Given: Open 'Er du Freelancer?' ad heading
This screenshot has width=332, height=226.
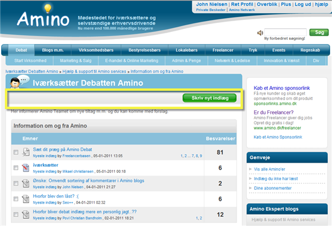Looking at the screenshot, I should click(273, 112).
